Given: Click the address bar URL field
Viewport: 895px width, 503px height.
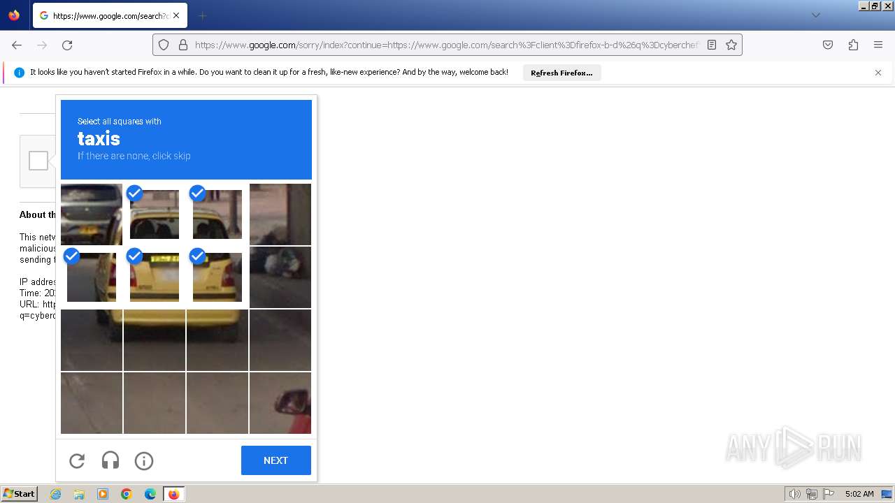Looking at the screenshot, I should pyautogui.click(x=447, y=45).
